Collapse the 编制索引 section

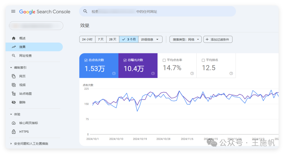(11, 67)
